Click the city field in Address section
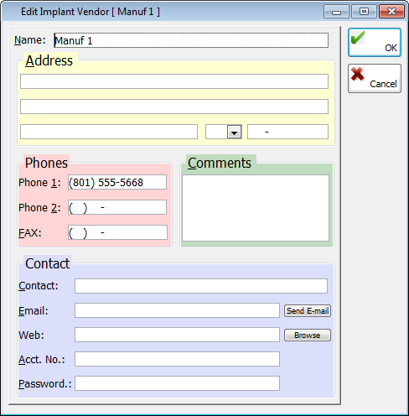This screenshot has height=416, width=409. click(x=109, y=132)
